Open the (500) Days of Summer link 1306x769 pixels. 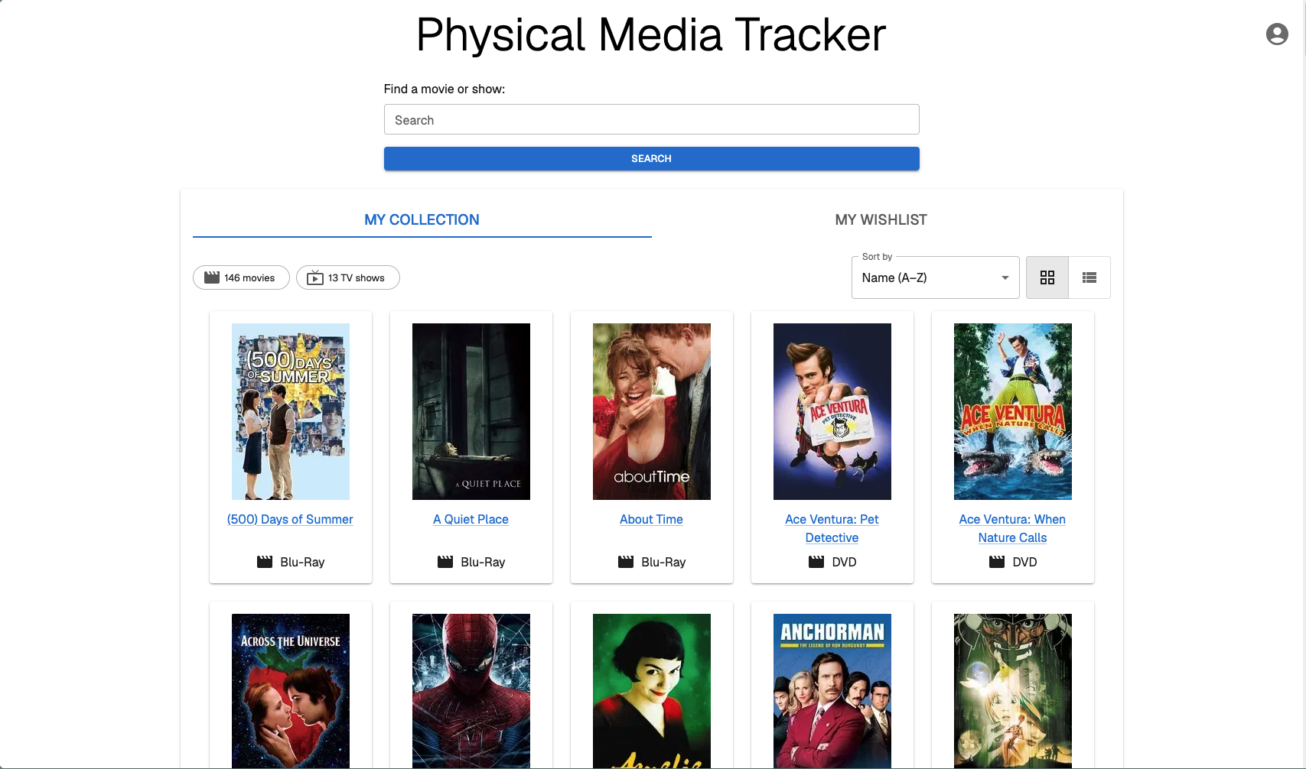pos(290,519)
